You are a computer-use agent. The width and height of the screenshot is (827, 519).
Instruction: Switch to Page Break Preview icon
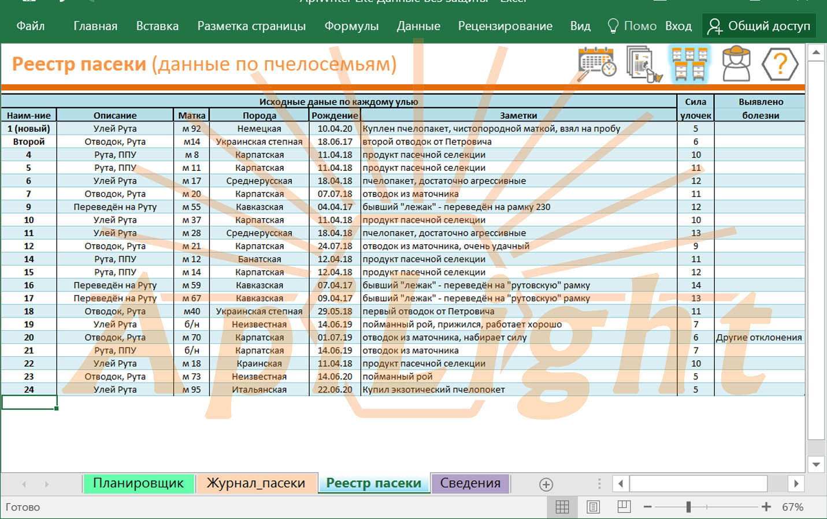624,507
